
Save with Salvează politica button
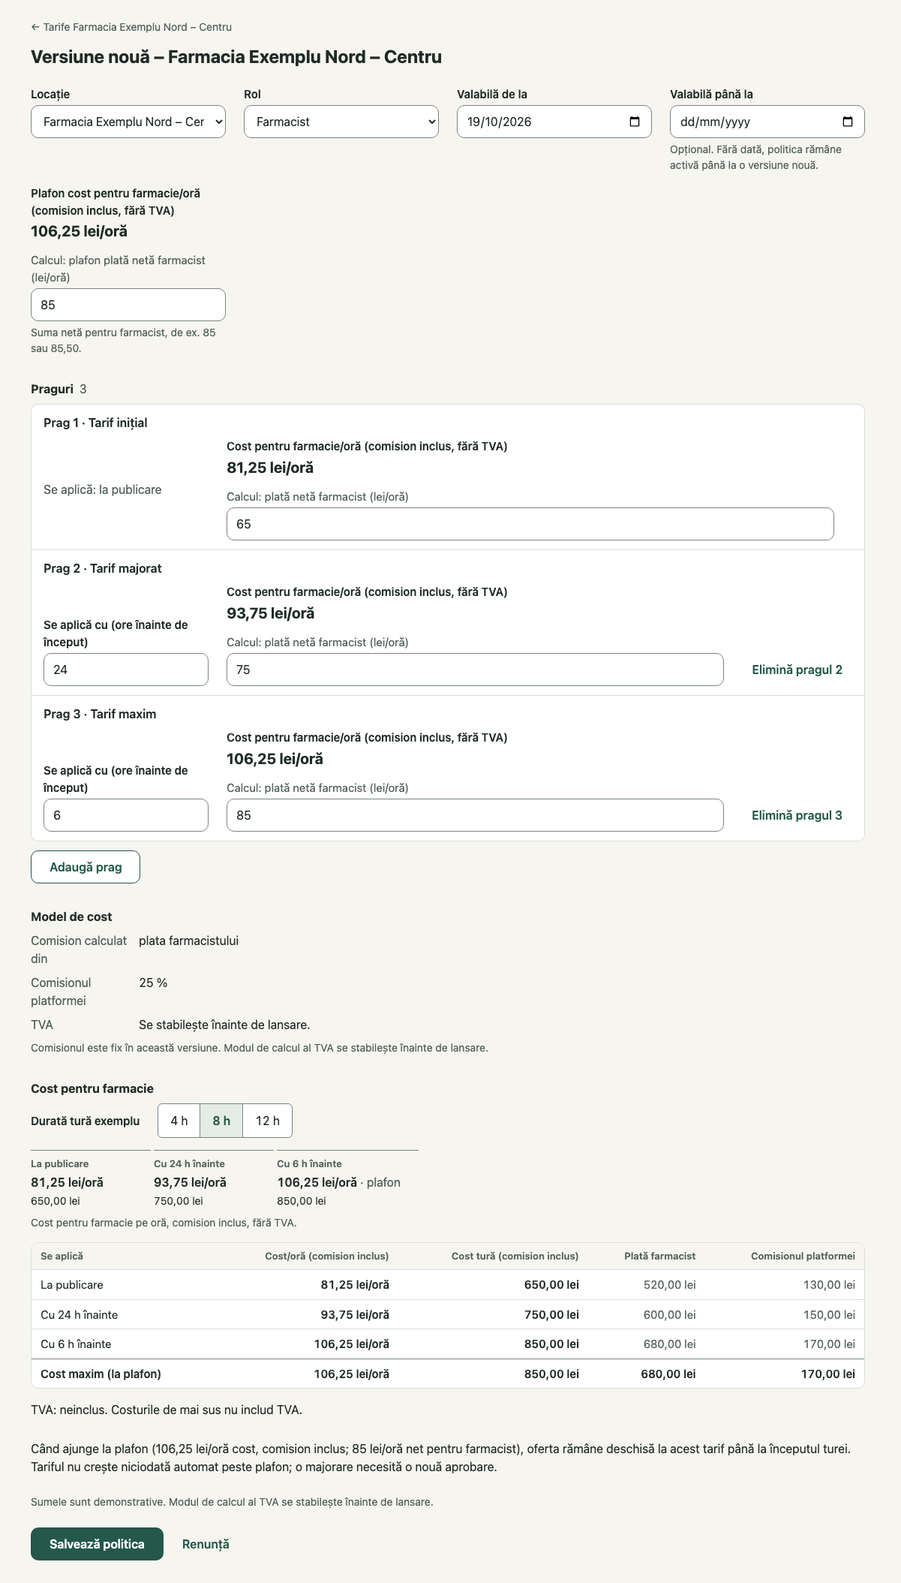click(97, 1544)
